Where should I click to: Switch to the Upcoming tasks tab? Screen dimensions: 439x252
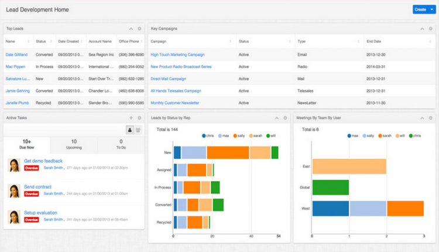point(74,144)
